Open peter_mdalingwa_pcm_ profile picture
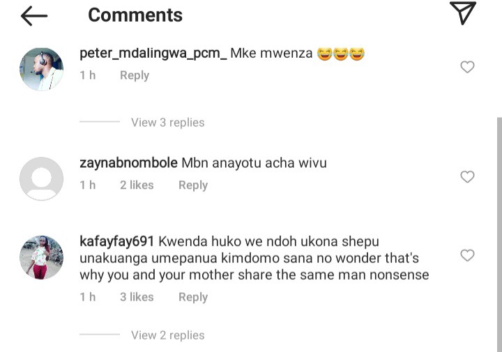The image size is (502, 352). pyautogui.click(x=41, y=70)
